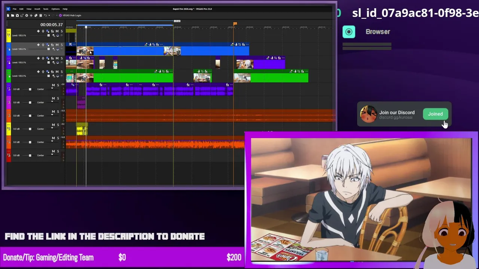
Task: Click the VEGAS Hub Login button
Action: 70,15
